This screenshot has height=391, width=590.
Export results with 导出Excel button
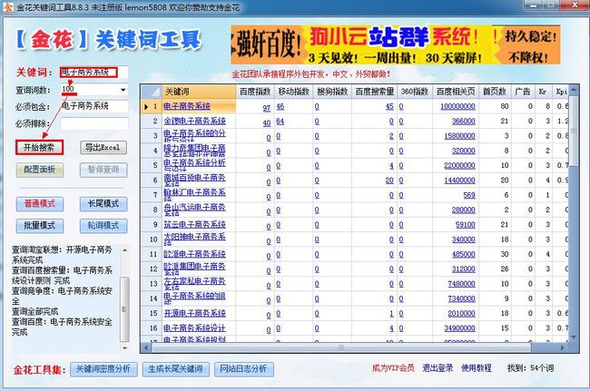coord(101,147)
